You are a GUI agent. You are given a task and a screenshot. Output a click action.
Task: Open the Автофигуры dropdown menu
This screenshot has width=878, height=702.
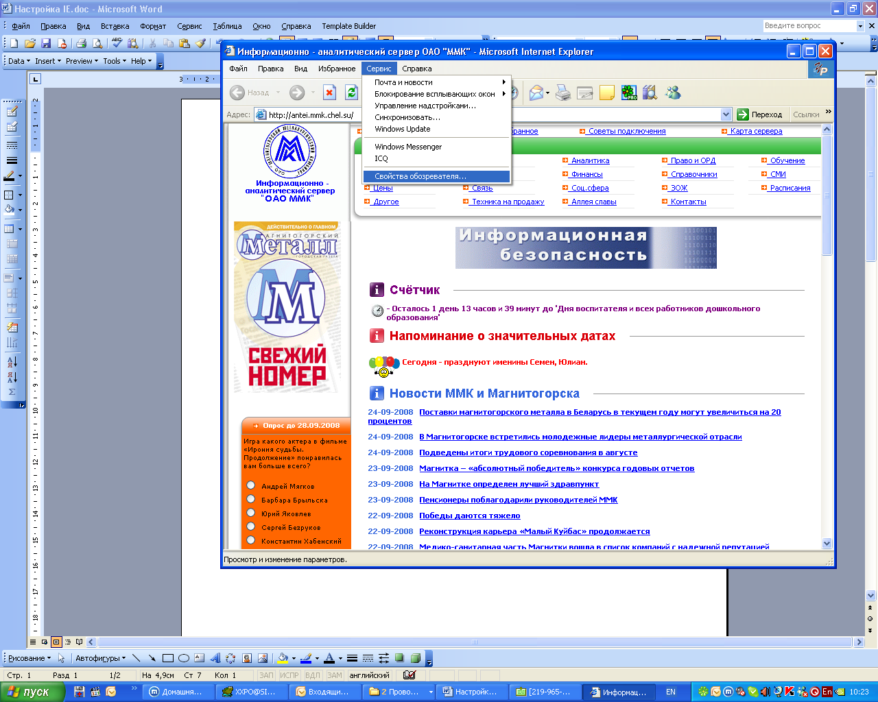[102, 658]
